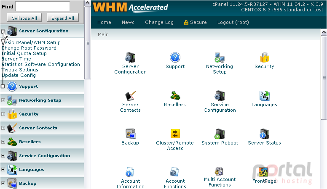Click the Expand All button
This screenshot has width=327, height=189.
click(62, 18)
